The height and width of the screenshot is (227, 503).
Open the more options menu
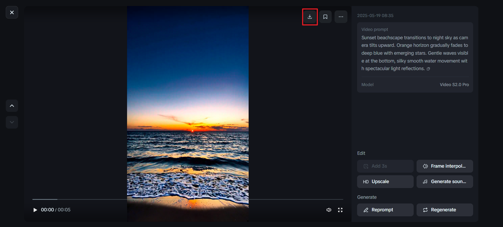341,17
